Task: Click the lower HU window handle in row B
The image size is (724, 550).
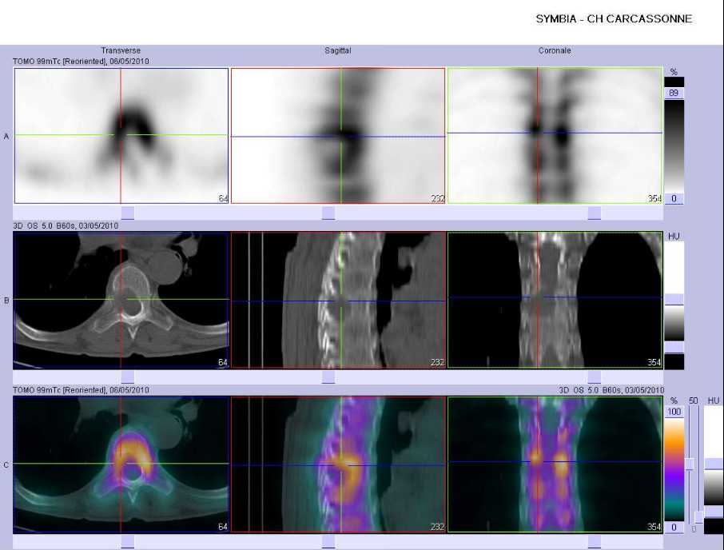Action: tap(674, 347)
